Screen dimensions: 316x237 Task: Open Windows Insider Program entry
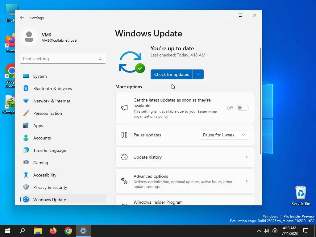click(185, 200)
